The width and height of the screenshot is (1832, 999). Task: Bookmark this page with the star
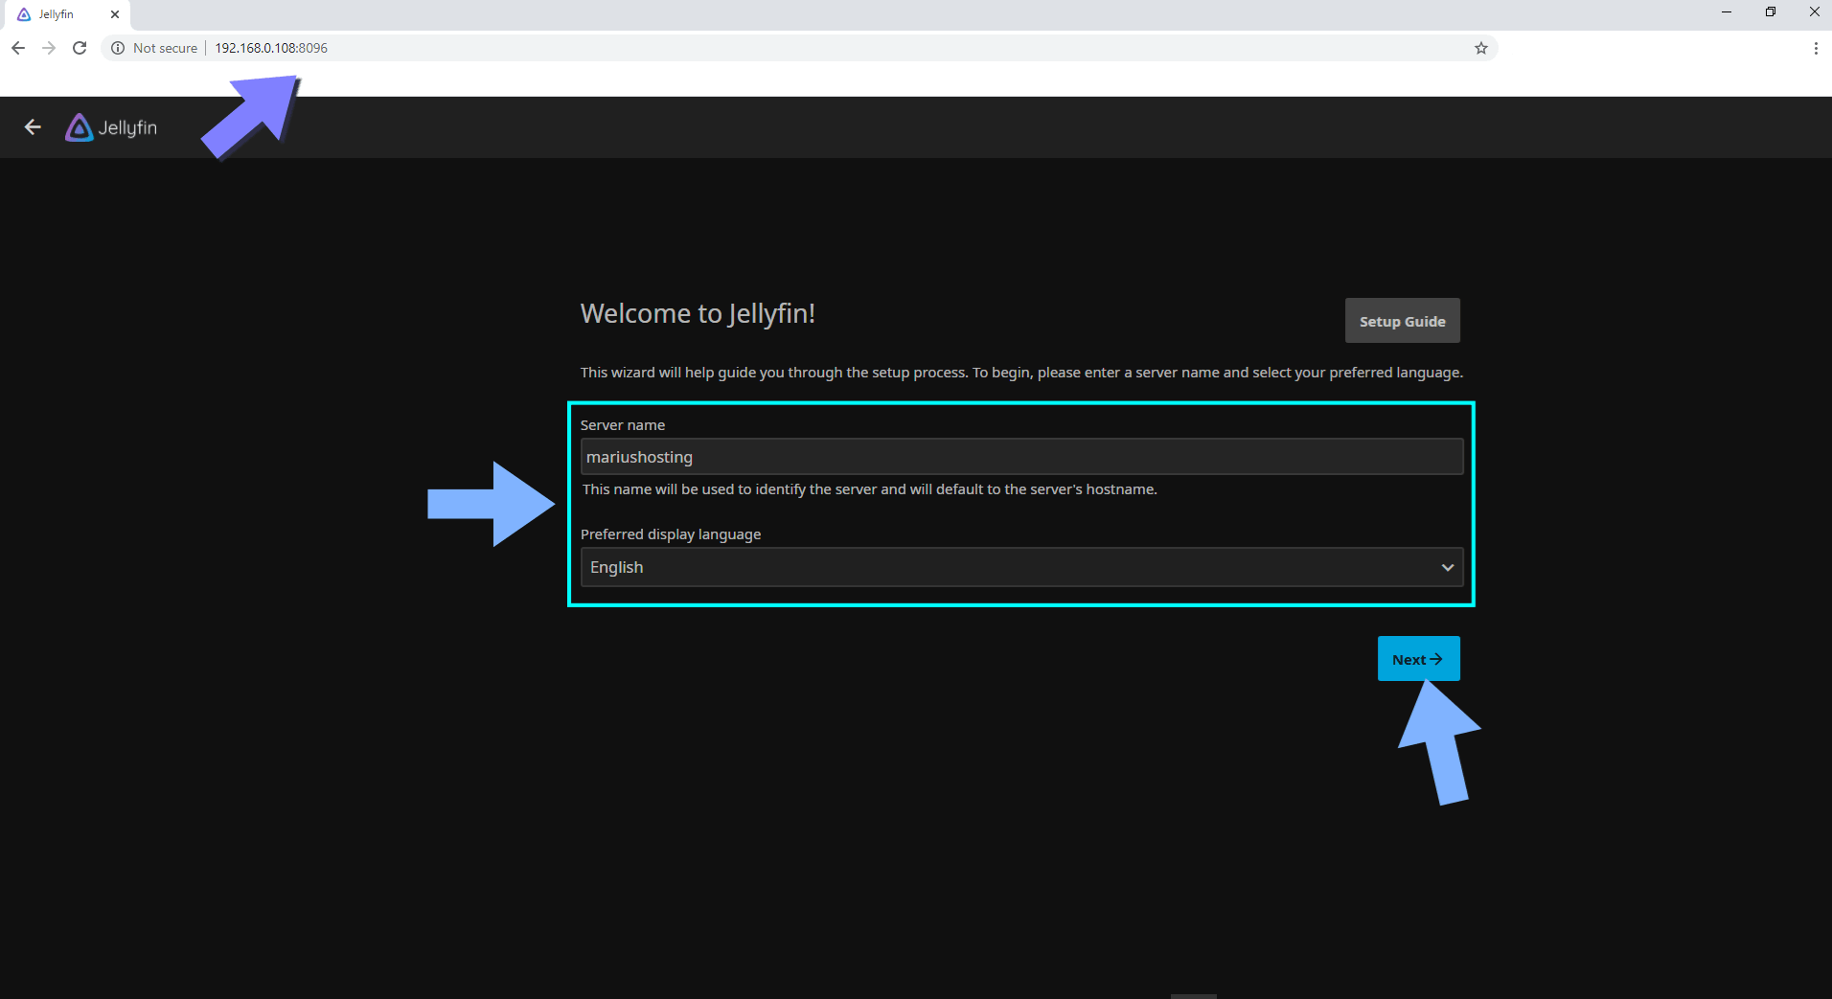[x=1481, y=48]
